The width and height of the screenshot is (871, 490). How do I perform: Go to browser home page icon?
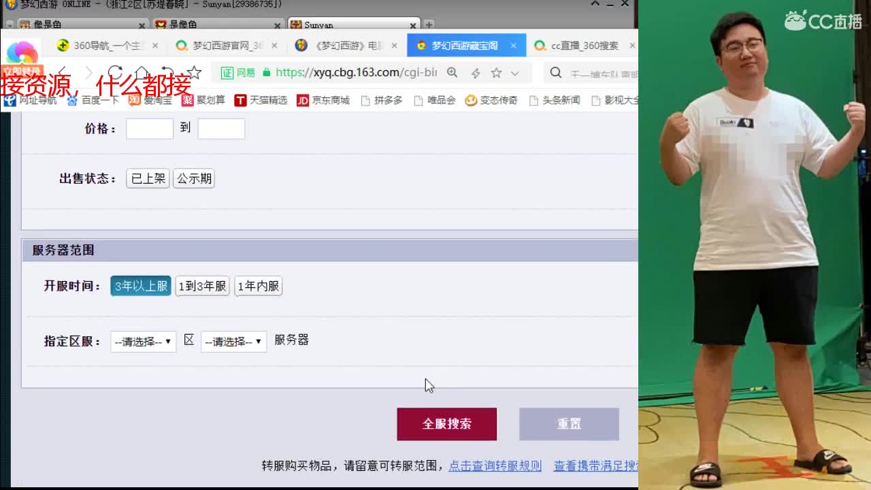click(142, 72)
